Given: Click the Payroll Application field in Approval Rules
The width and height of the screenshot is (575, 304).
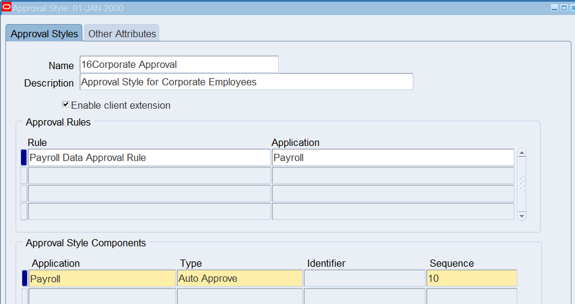Looking at the screenshot, I should [x=392, y=157].
